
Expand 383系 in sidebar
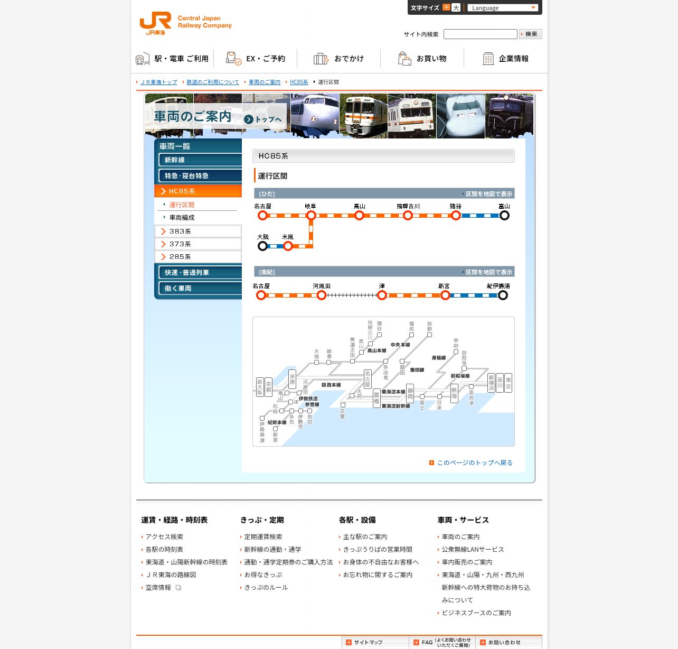pos(198,231)
